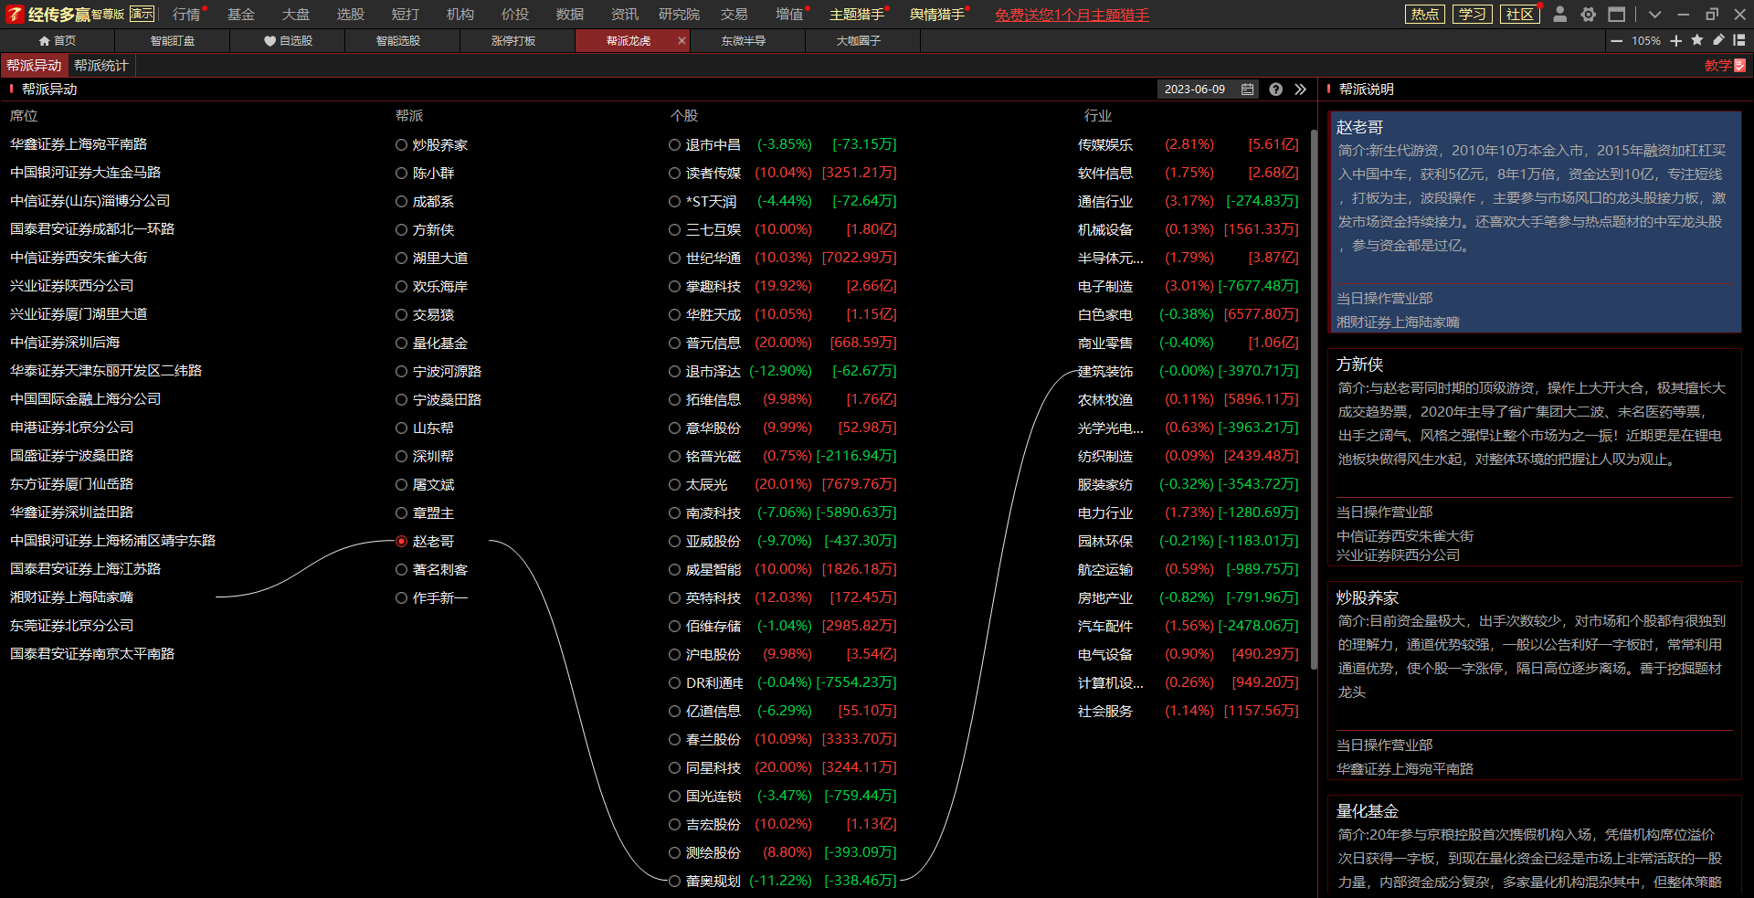
Task: Click seat 中国银河证券上海杨浦区靖宇东路
Action: (112, 541)
